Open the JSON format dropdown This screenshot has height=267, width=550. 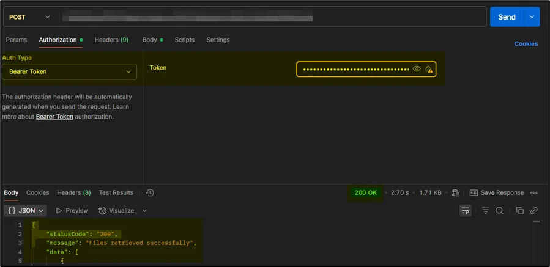[26, 211]
